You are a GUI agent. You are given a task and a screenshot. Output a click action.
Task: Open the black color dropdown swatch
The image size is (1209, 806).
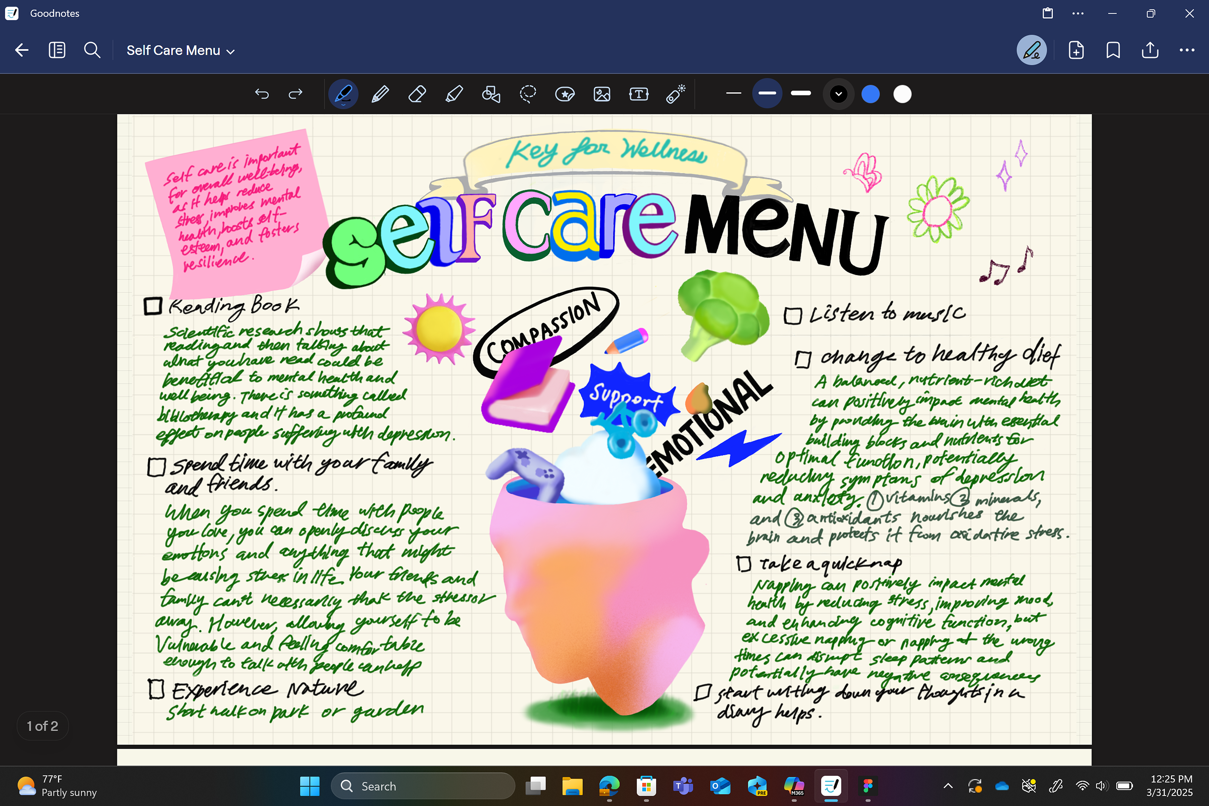point(838,94)
